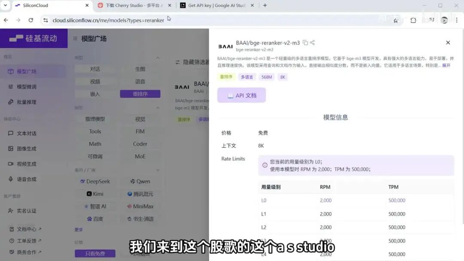The width and height of the screenshot is (464, 261).
Task: Select the 生图 type filter
Action: point(140,69)
